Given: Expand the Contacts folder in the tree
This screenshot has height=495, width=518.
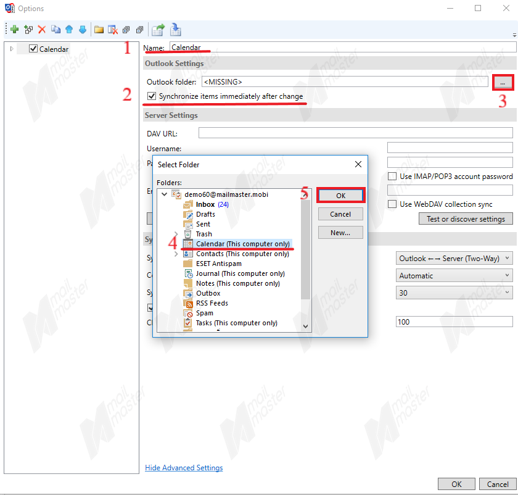Looking at the screenshot, I should 176,254.
